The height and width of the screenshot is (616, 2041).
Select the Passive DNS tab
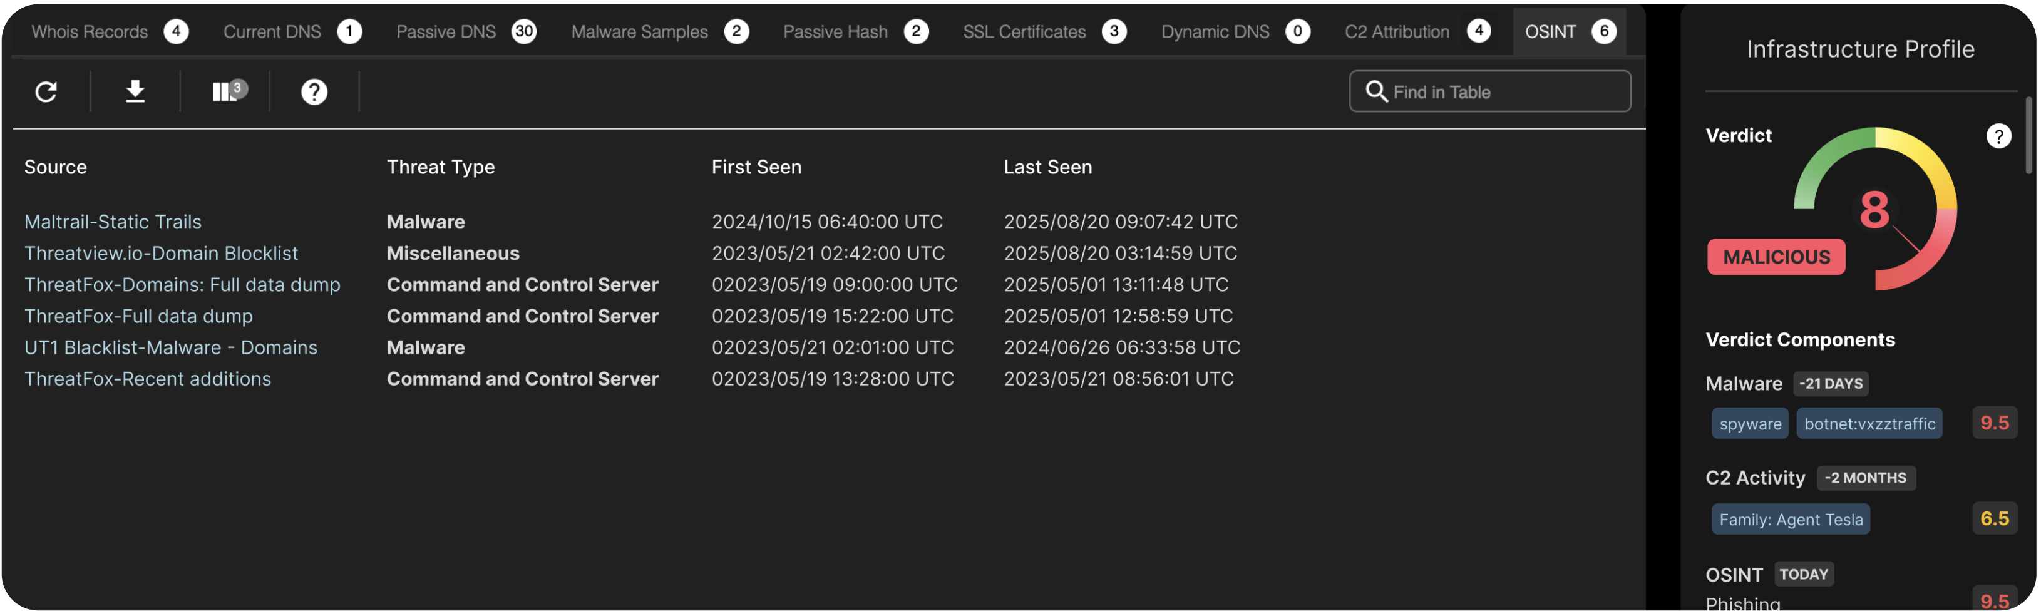click(466, 32)
